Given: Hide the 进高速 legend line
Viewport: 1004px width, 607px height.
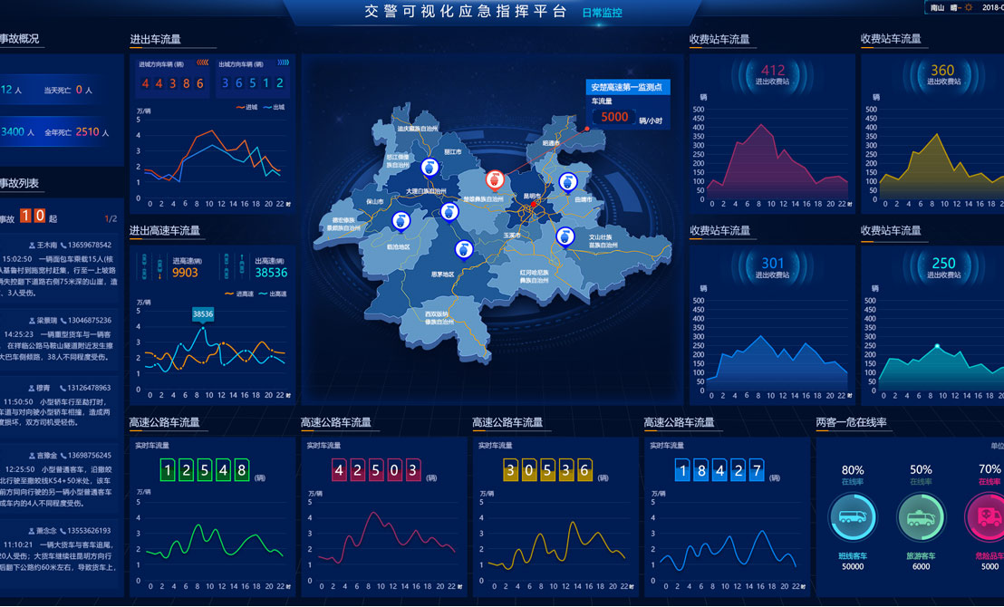Looking at the screenshot, I should pyautogui.click(x=246, y=294).
